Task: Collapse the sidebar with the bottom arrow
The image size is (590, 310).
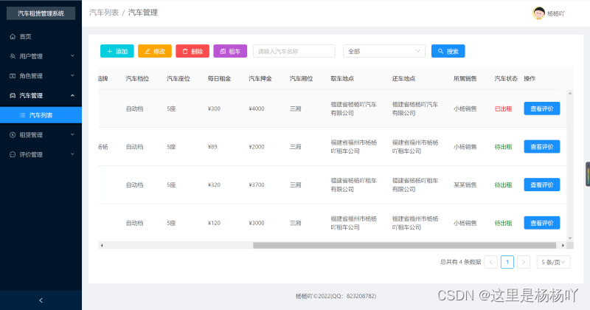Action: (x=41, y=300)
